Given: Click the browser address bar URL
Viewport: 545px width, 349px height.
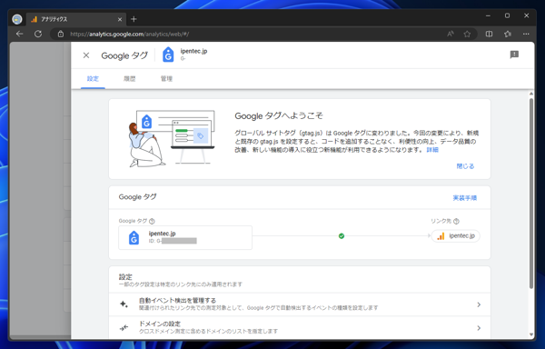Looking at the screenshot, I should tap(129, 34).
